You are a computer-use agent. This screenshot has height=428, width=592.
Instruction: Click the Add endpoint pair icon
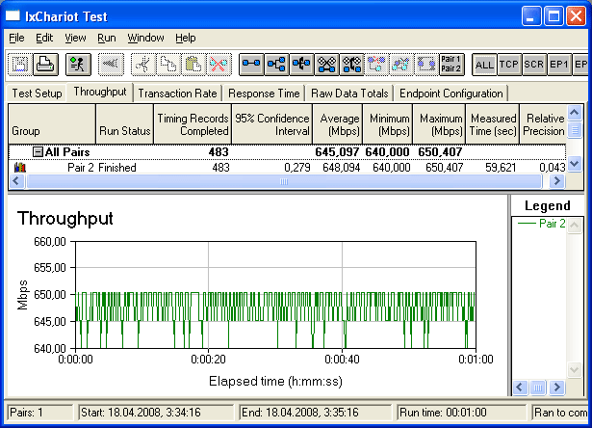251,65
